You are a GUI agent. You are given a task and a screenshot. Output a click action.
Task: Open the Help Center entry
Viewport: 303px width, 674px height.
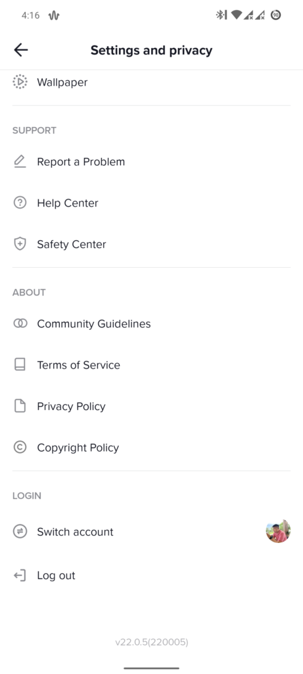click(151, 203)
